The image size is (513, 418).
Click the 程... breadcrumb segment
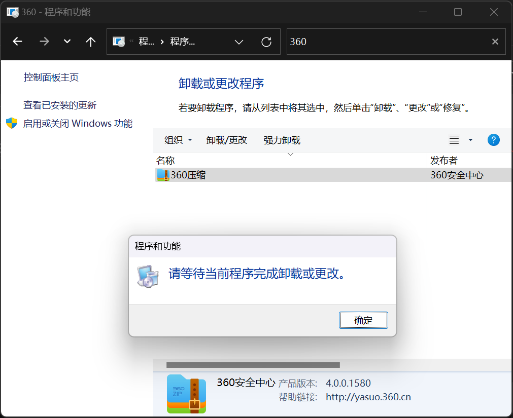click(x=146, y=42)
